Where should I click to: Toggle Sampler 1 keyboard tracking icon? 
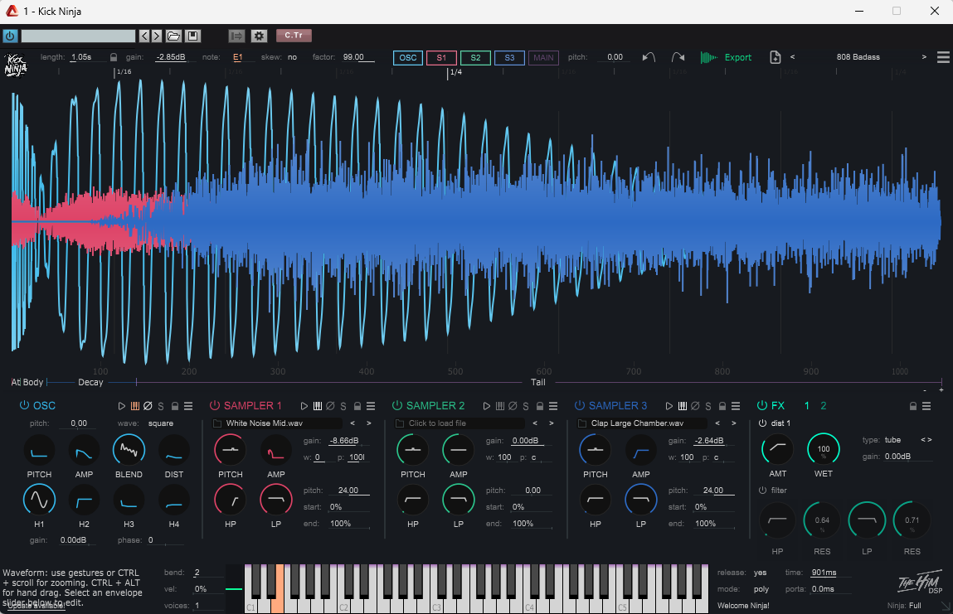point(317,406)
